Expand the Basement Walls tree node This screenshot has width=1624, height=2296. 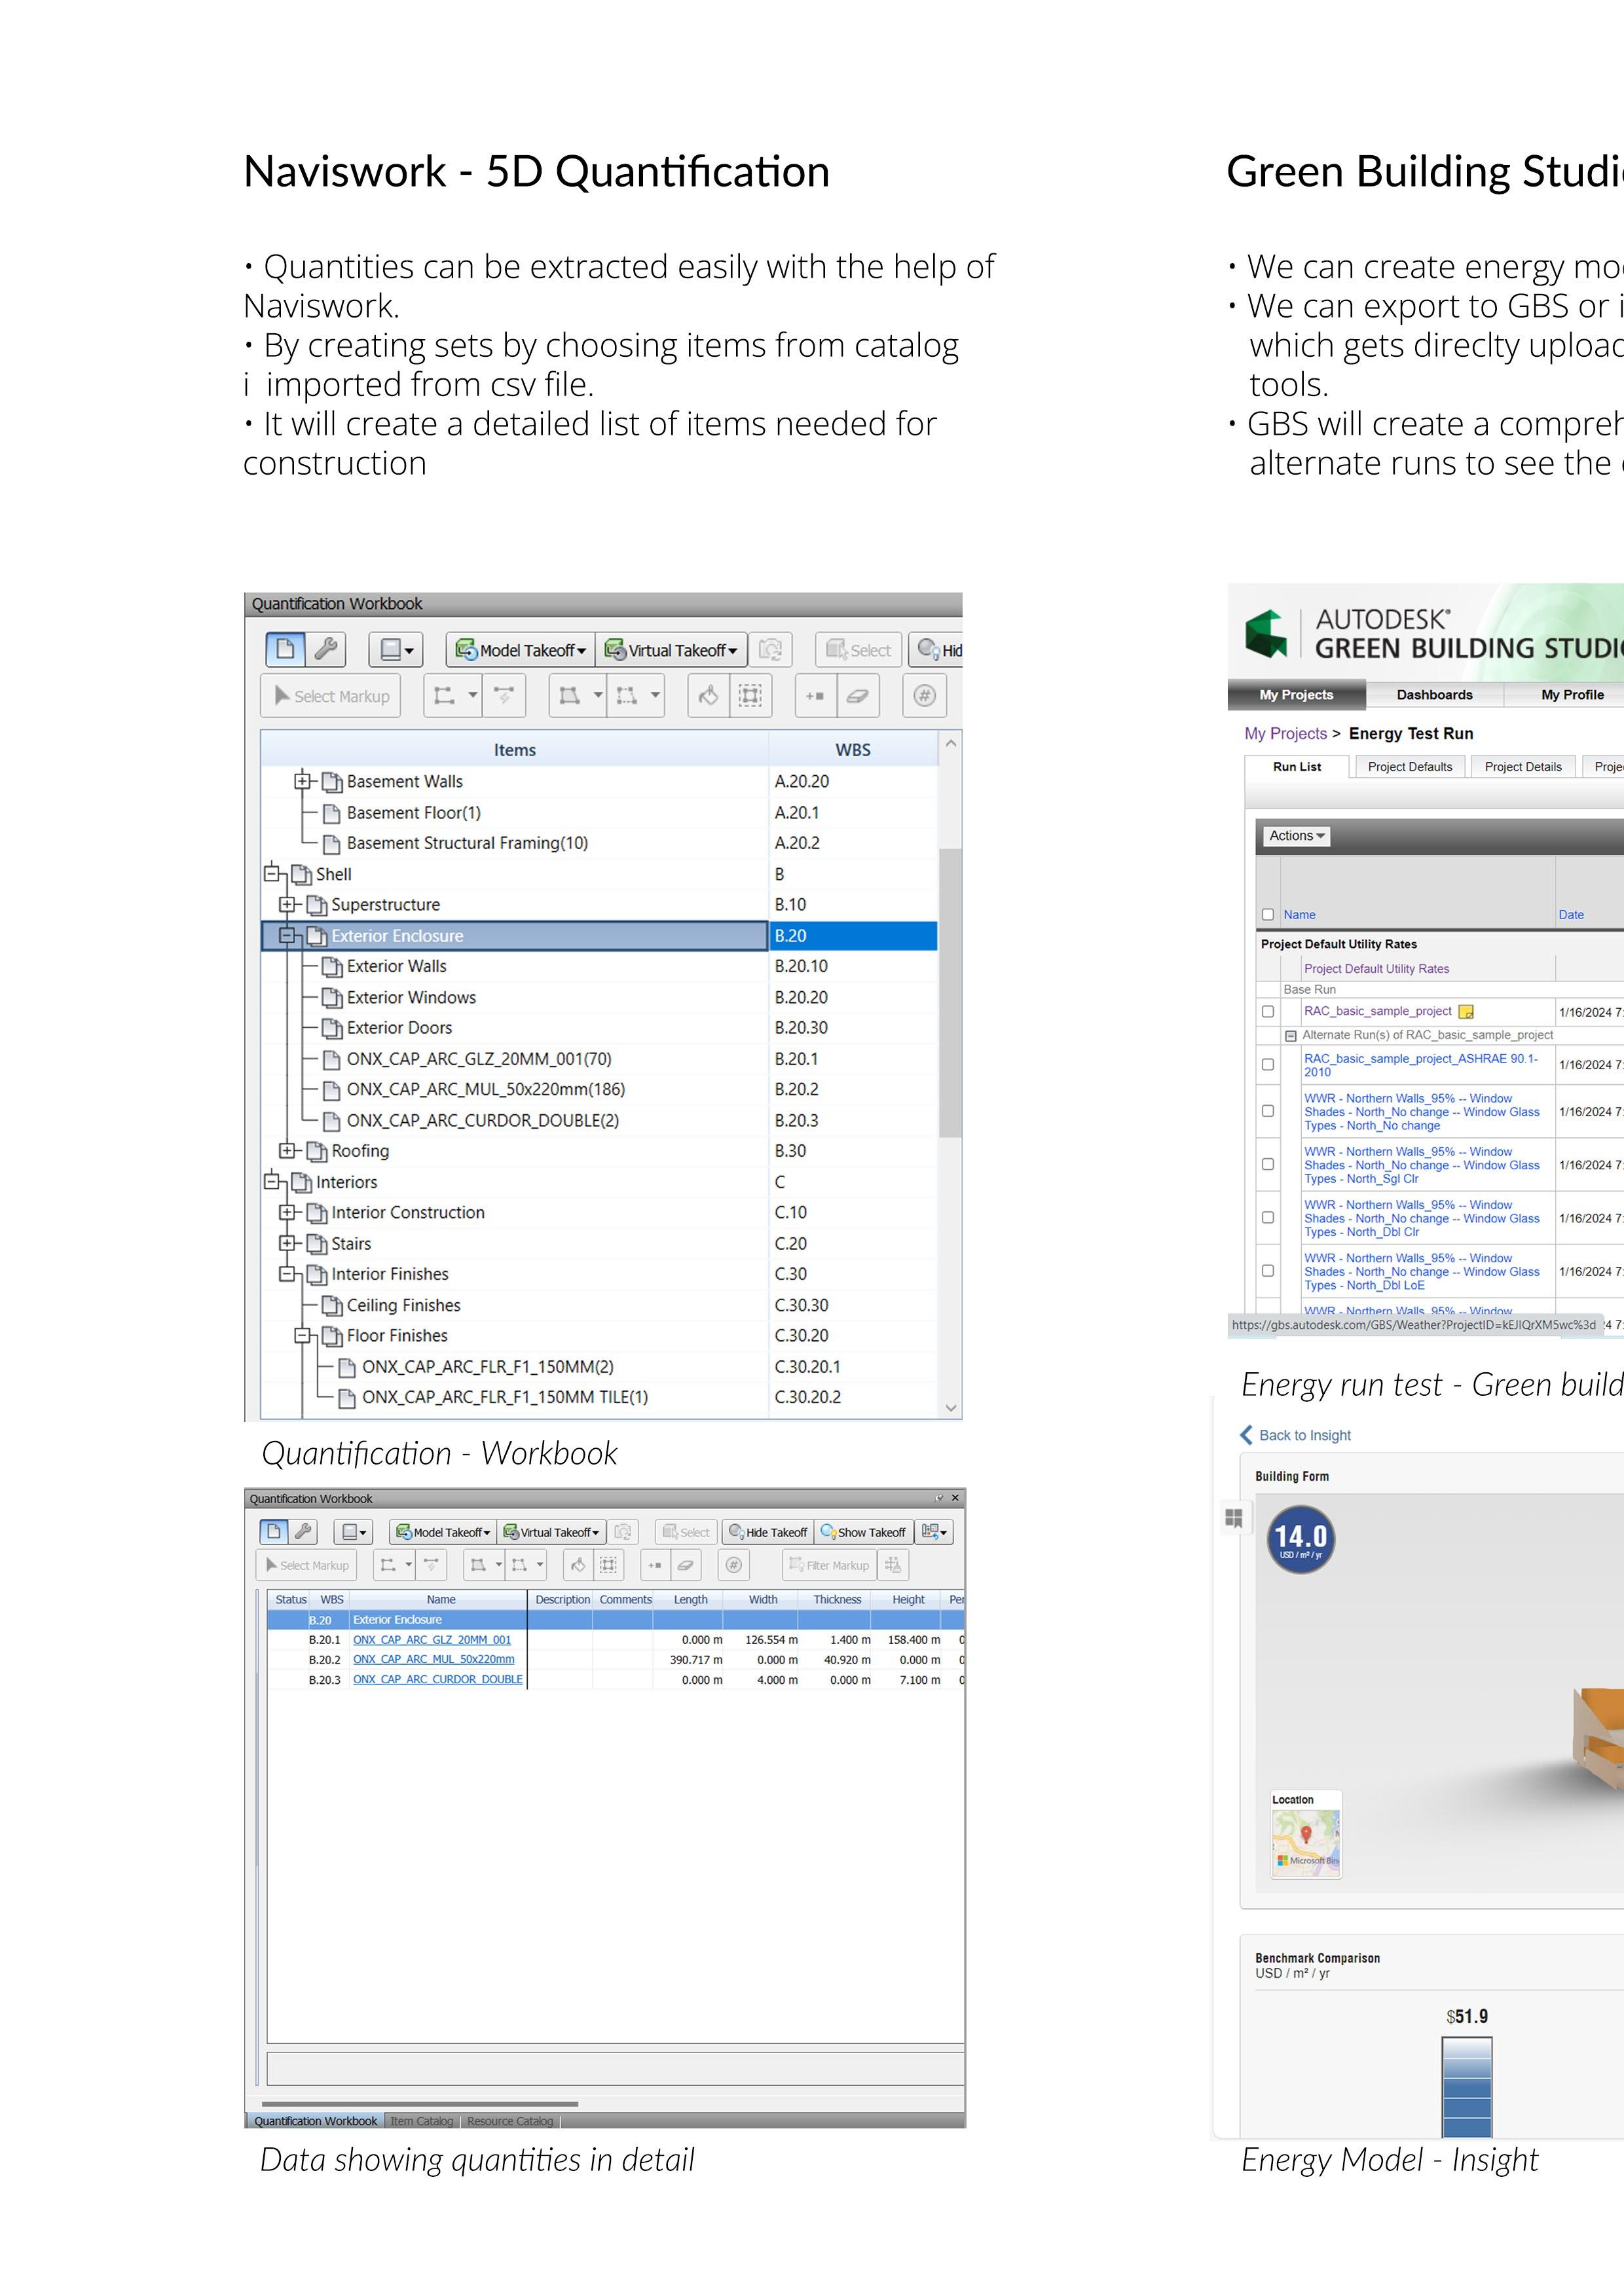[x=302, y=781]
